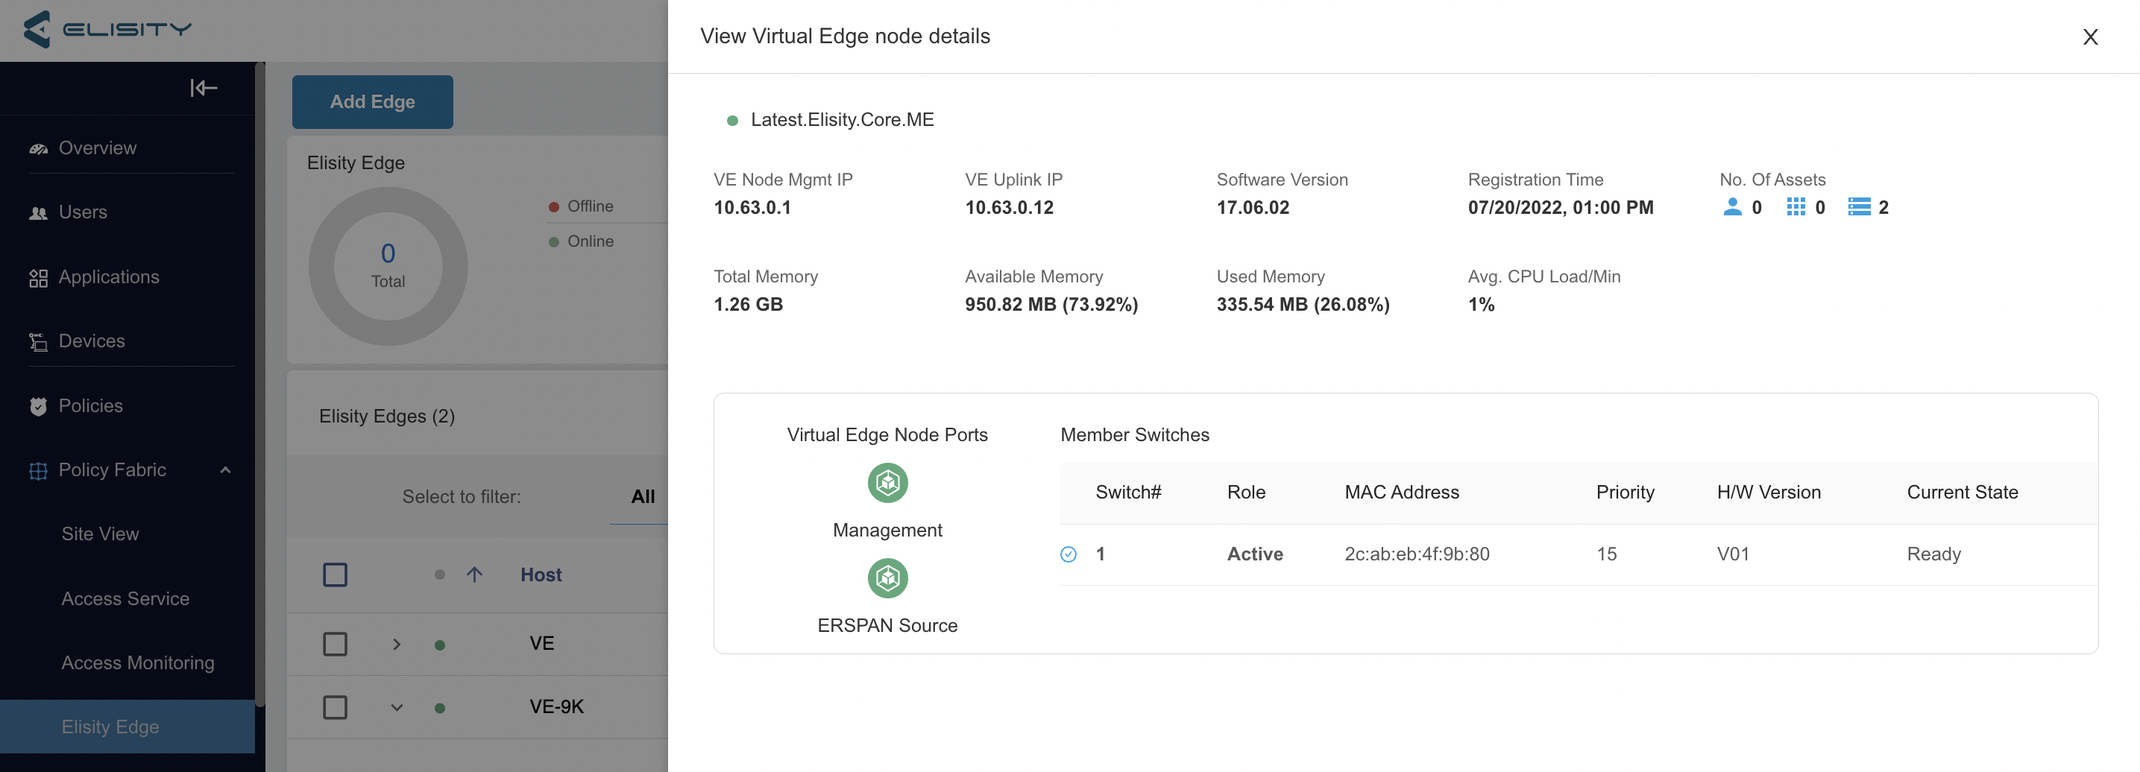Click the Total Memory value 1.26 GB

748,305
